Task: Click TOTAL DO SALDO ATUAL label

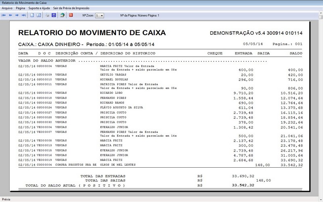Action: click(x=75, y=185)
